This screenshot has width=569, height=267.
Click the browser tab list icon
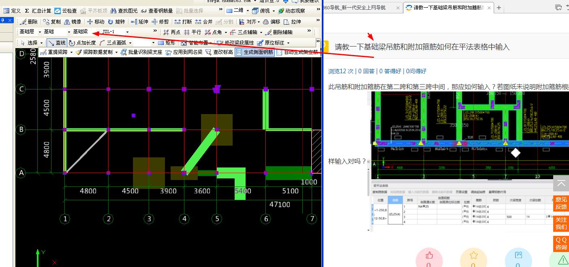point(558,7)
